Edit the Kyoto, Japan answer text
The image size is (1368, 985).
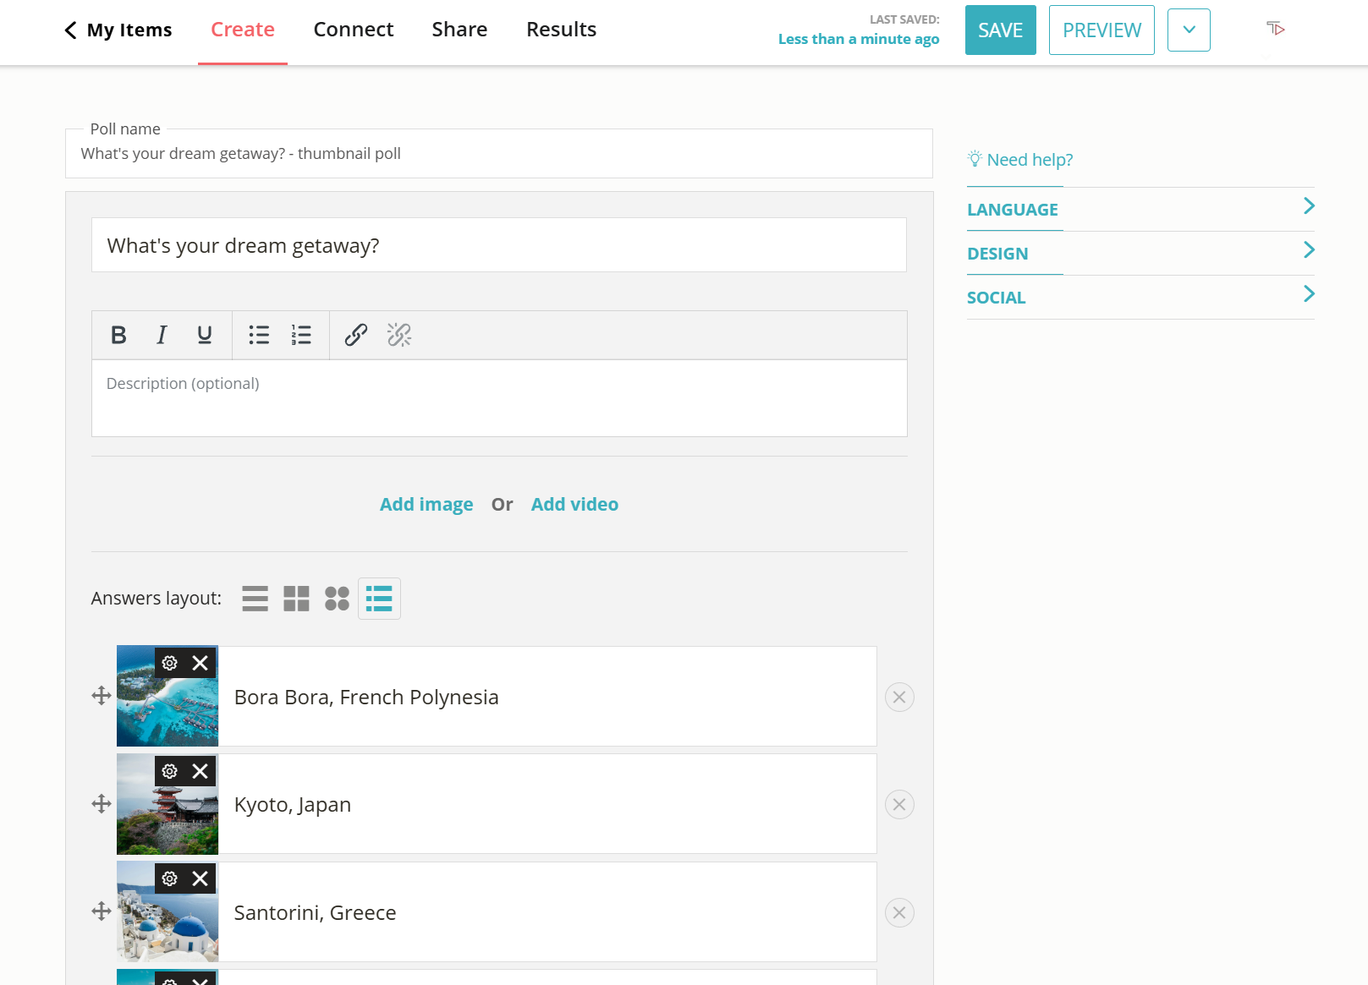coord(547,804)
